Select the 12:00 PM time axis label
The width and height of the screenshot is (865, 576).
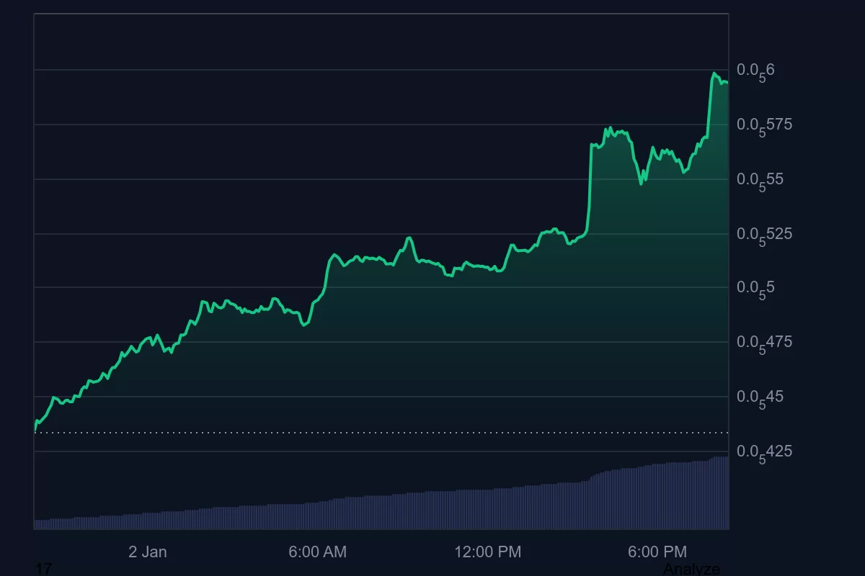pyautogui.click(x=487, y=552)
